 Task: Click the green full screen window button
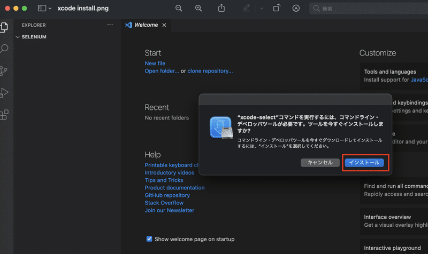pyautogui.click(x=24, y=9)
